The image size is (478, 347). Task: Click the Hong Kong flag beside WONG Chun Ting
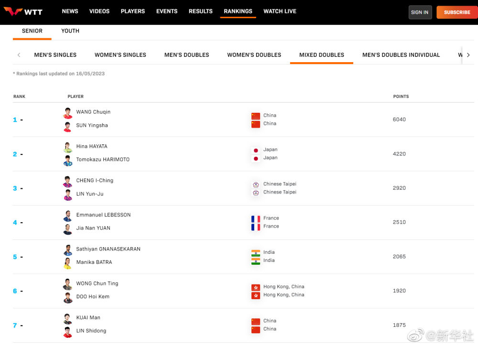[256, 287]
